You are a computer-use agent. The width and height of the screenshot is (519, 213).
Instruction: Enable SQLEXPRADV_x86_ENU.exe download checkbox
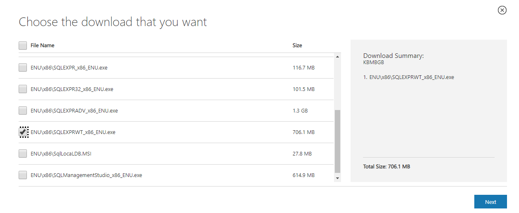coord(23,110)
